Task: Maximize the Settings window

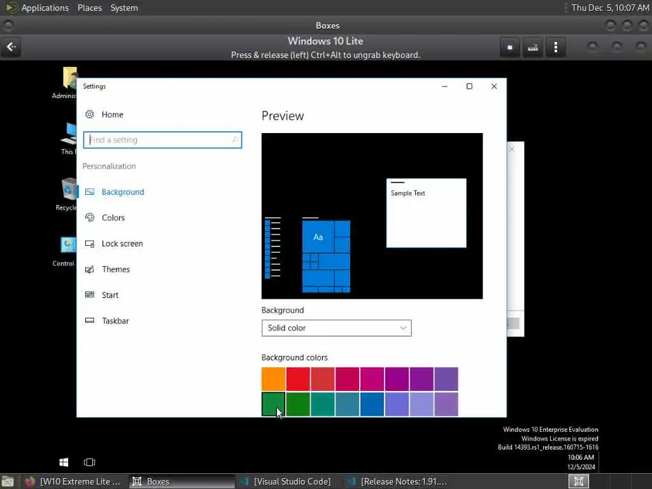Action: (469, 86)
